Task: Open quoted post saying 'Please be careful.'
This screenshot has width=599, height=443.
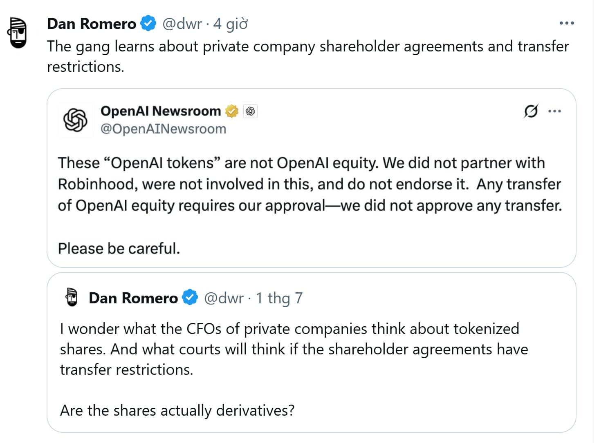Action: click(x=119, y=248)
